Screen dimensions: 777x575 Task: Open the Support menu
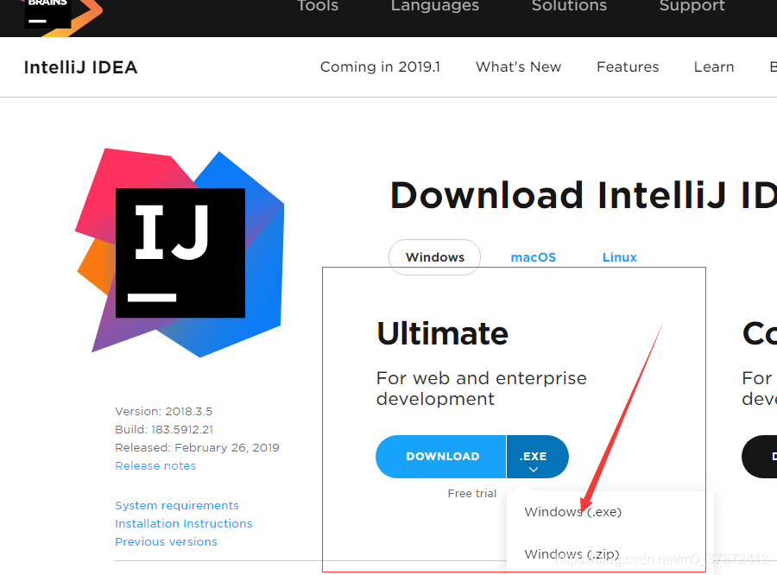point(692,6)
